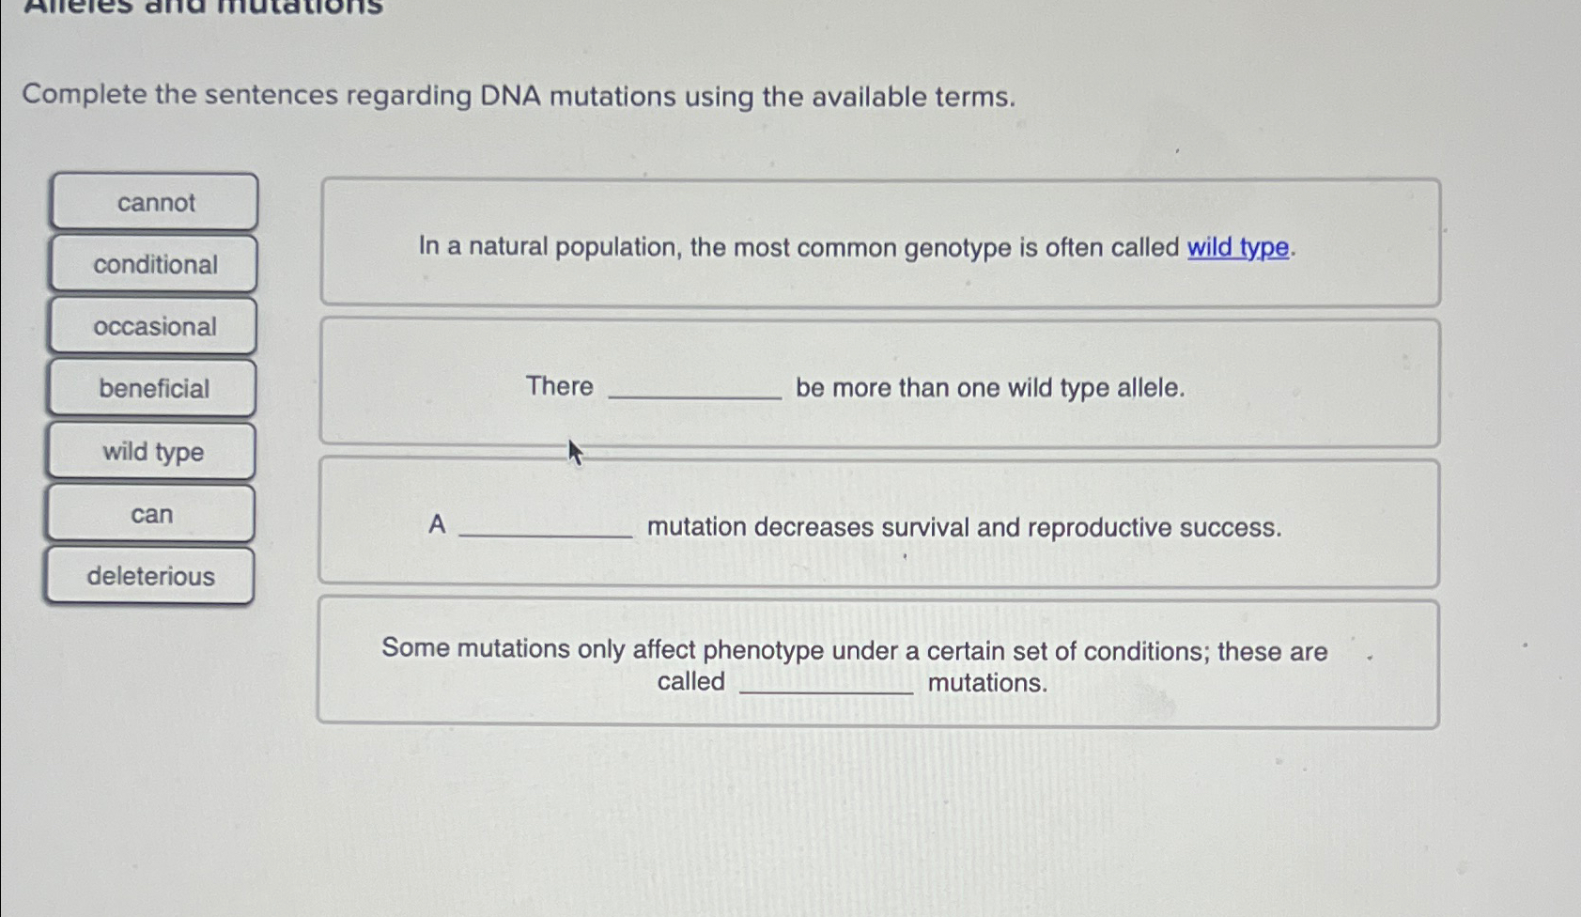Select the "cannot" term button
The height and width of the screenshot is (917, 1581).
(x=153, y=203)
